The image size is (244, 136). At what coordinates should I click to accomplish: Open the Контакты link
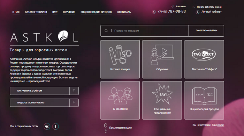pyautogui.click(x=181, y=6)
